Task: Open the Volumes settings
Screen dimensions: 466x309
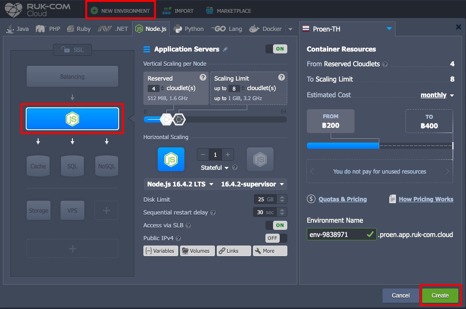Action: click(x=197, y=251)
